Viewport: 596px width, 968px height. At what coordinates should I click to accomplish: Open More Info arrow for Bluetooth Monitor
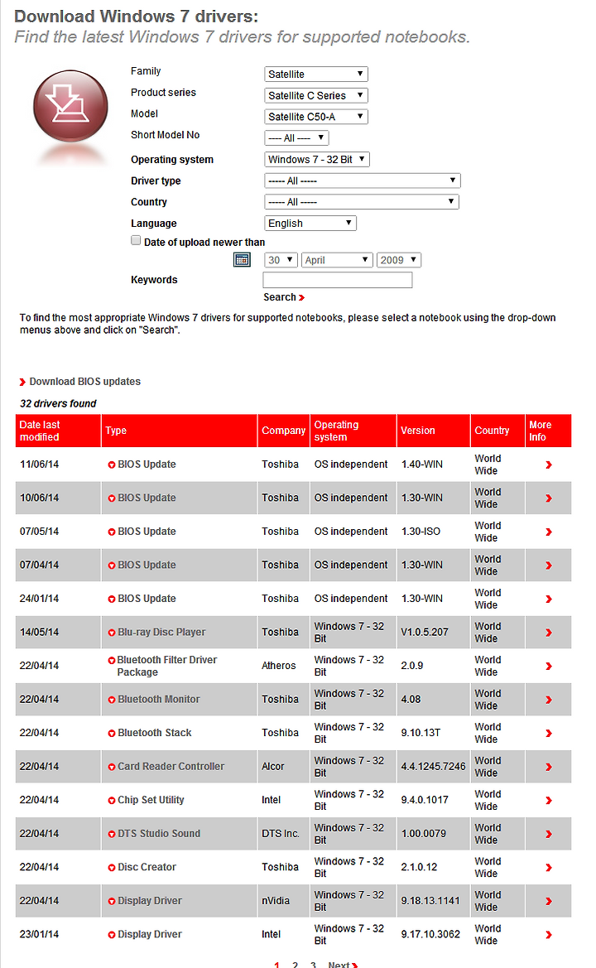pyautogui.click(x=549, y=700)
